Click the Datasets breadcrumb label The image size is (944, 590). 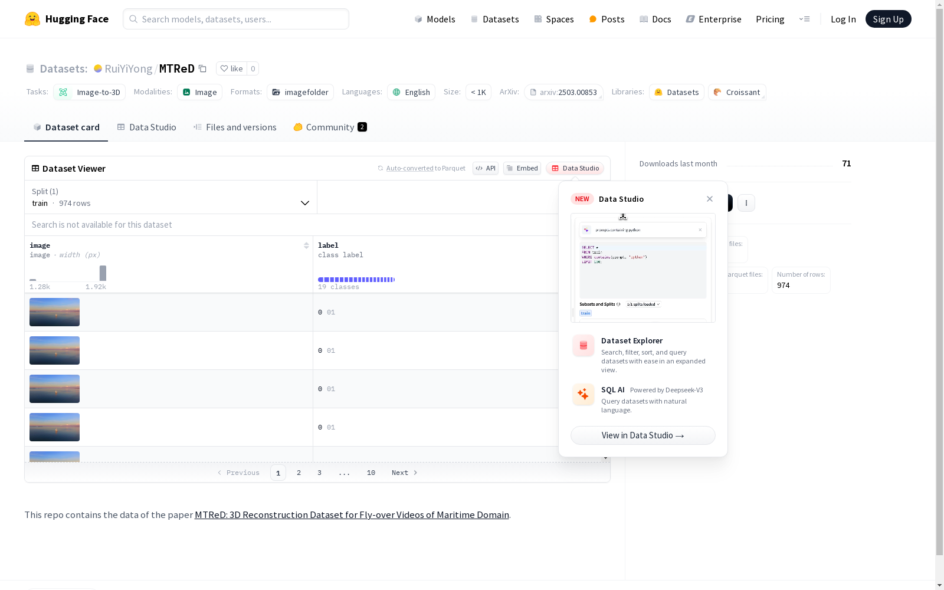(64, 68)
